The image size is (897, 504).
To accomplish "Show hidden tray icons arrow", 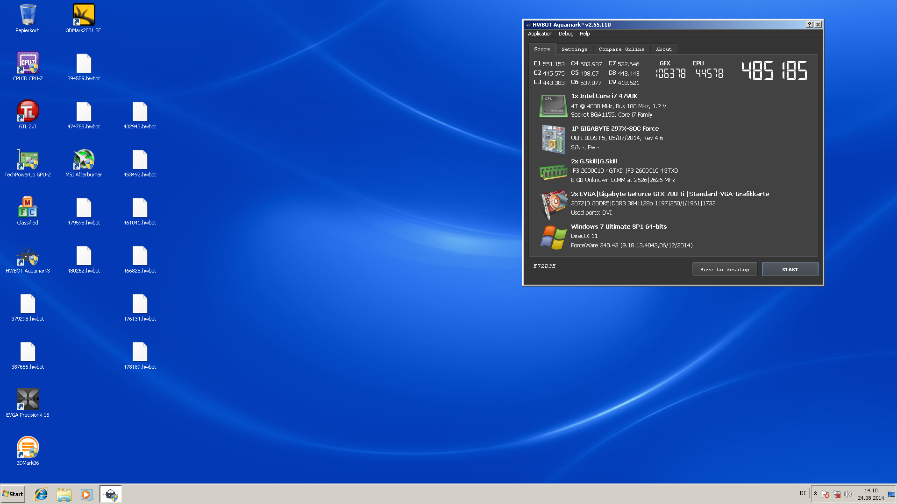I will (x=815, y=494).
